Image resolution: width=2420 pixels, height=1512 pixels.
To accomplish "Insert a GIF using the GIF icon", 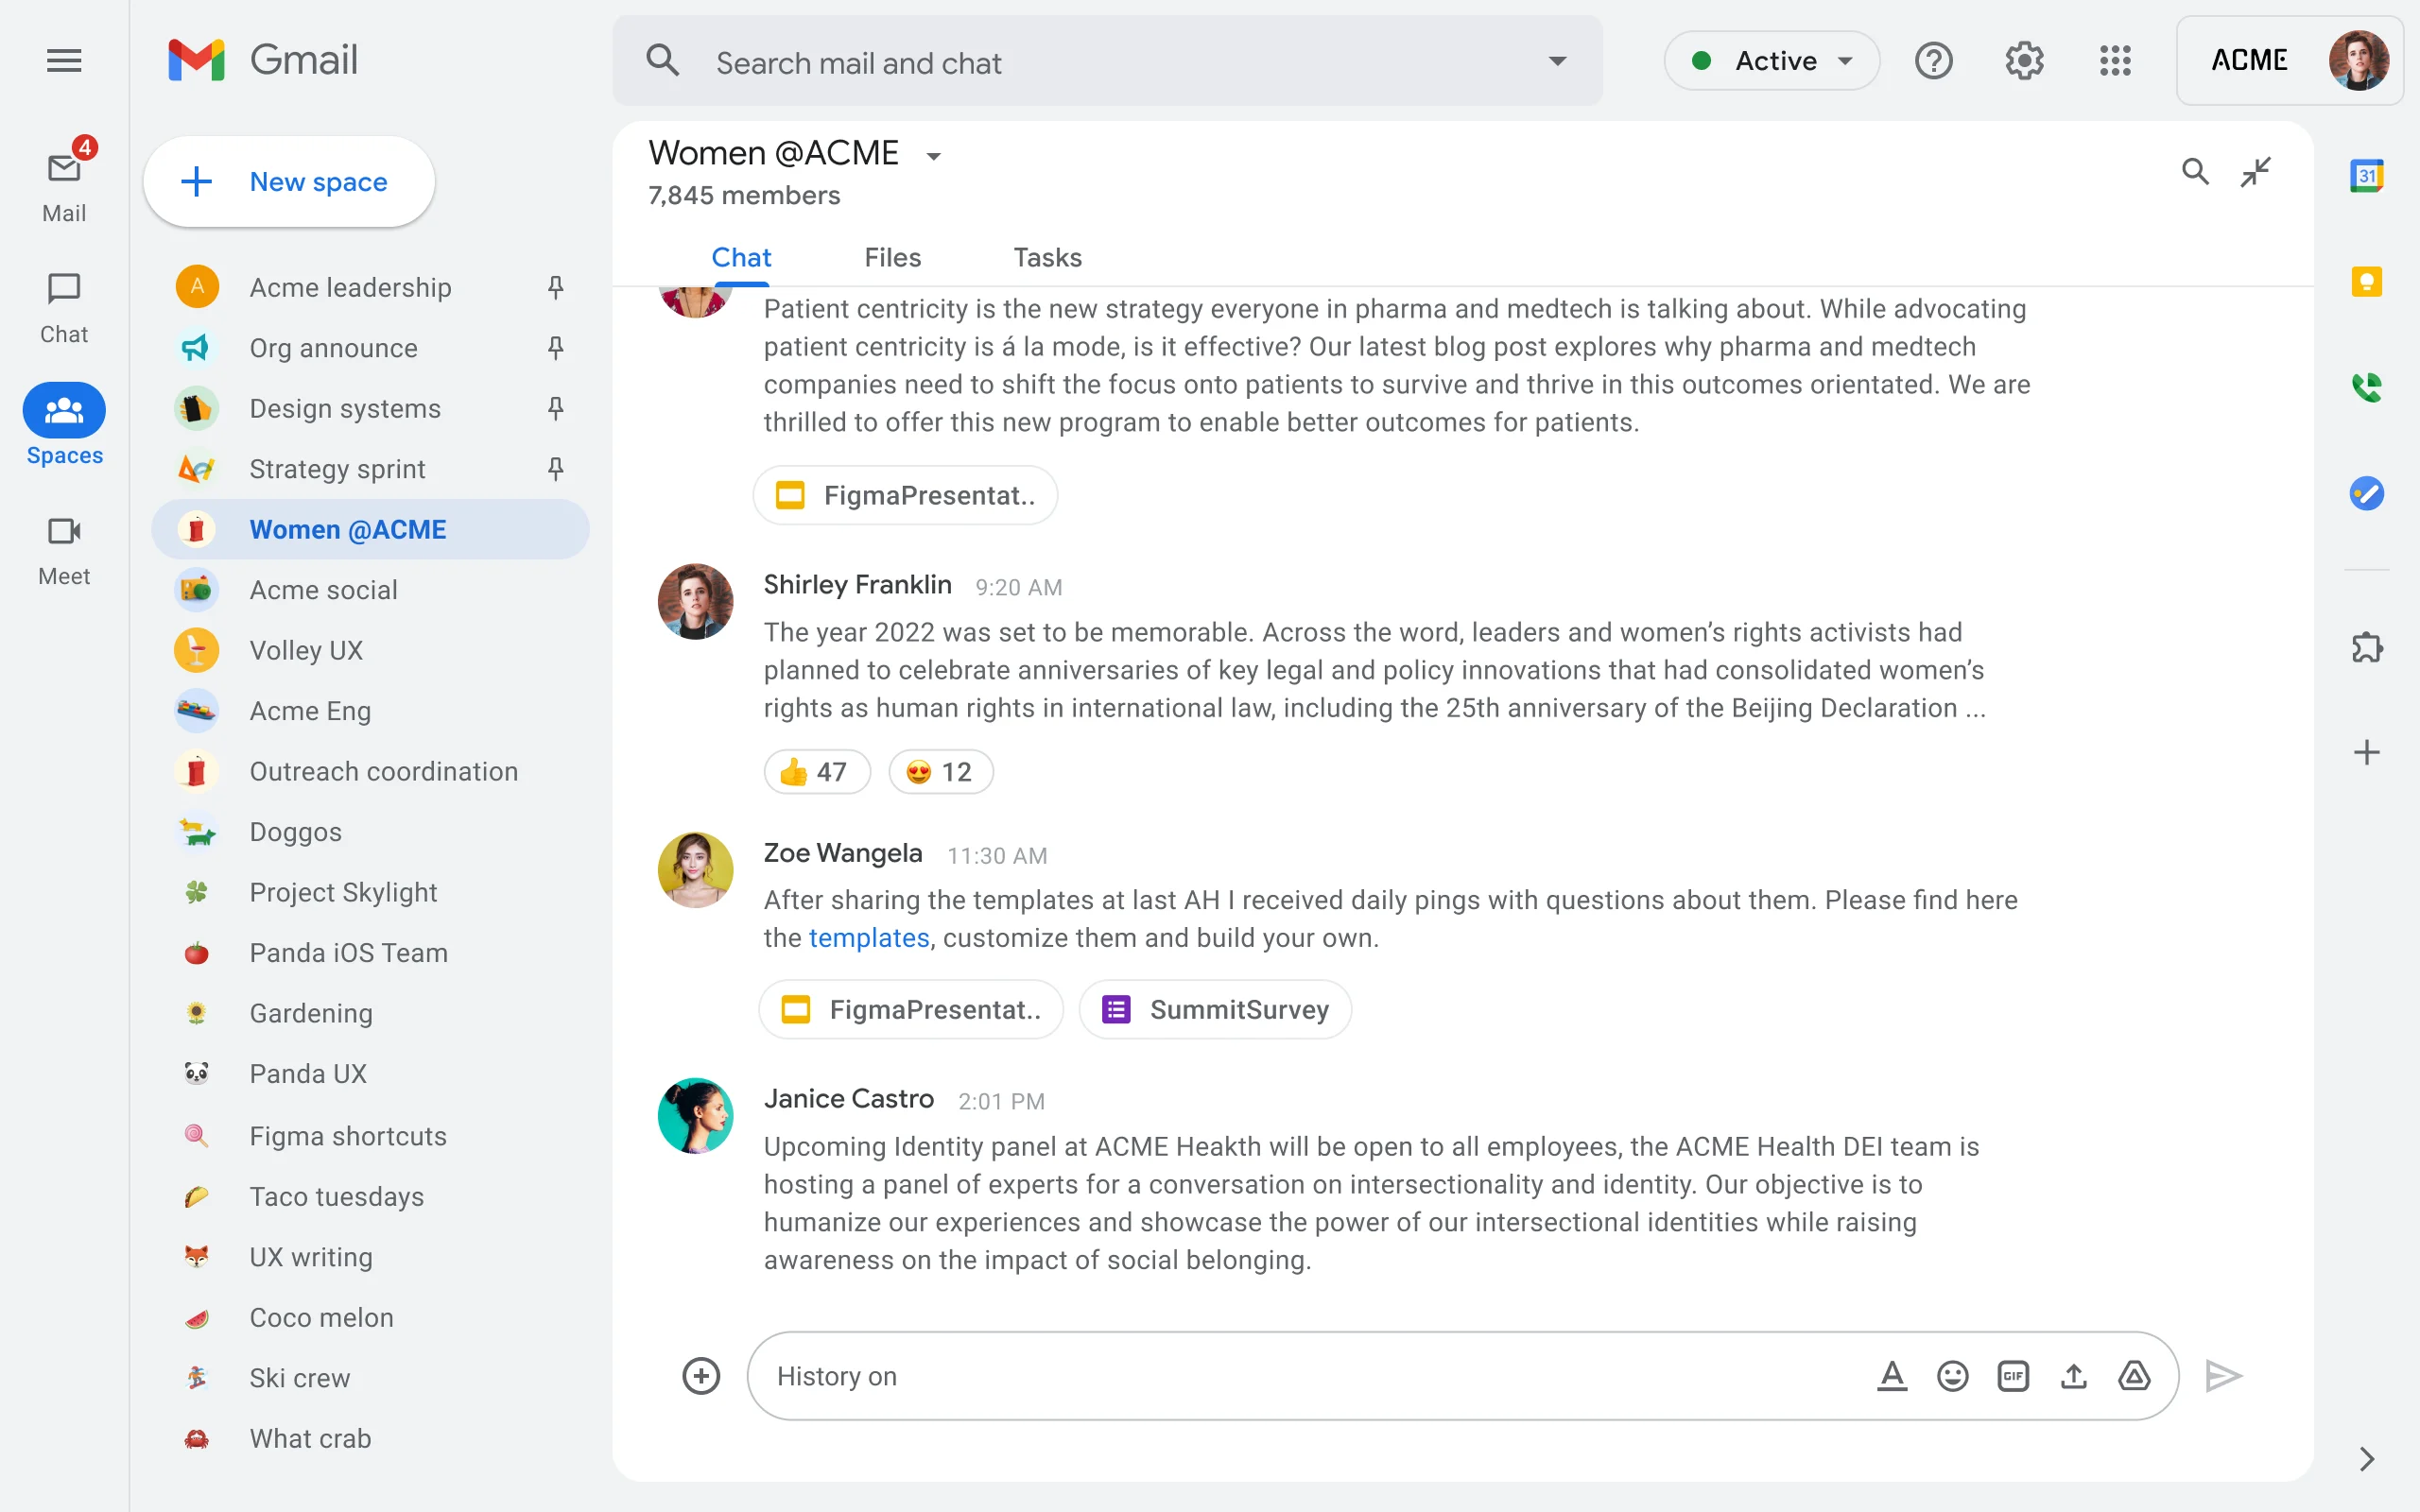I will (x=2013, y=1376).
